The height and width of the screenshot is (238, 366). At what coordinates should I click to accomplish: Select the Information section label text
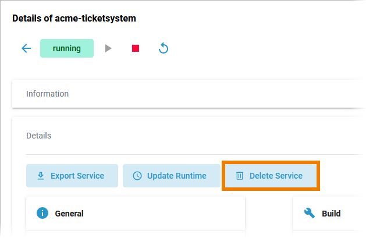[48, 94]
